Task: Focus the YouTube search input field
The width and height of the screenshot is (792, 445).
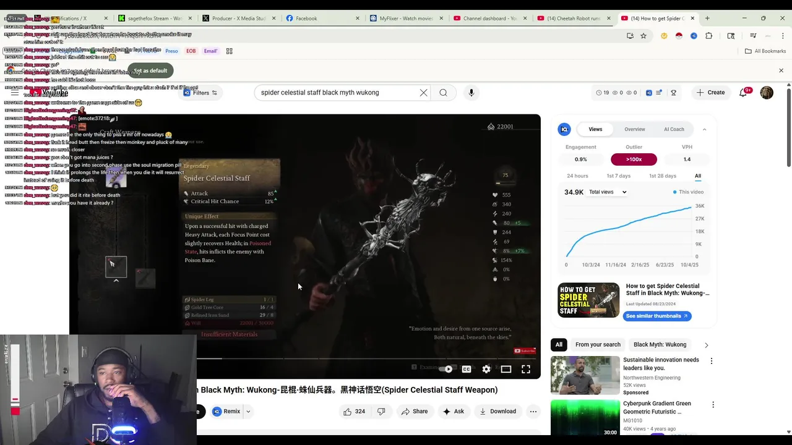Action: click(337, 93)
